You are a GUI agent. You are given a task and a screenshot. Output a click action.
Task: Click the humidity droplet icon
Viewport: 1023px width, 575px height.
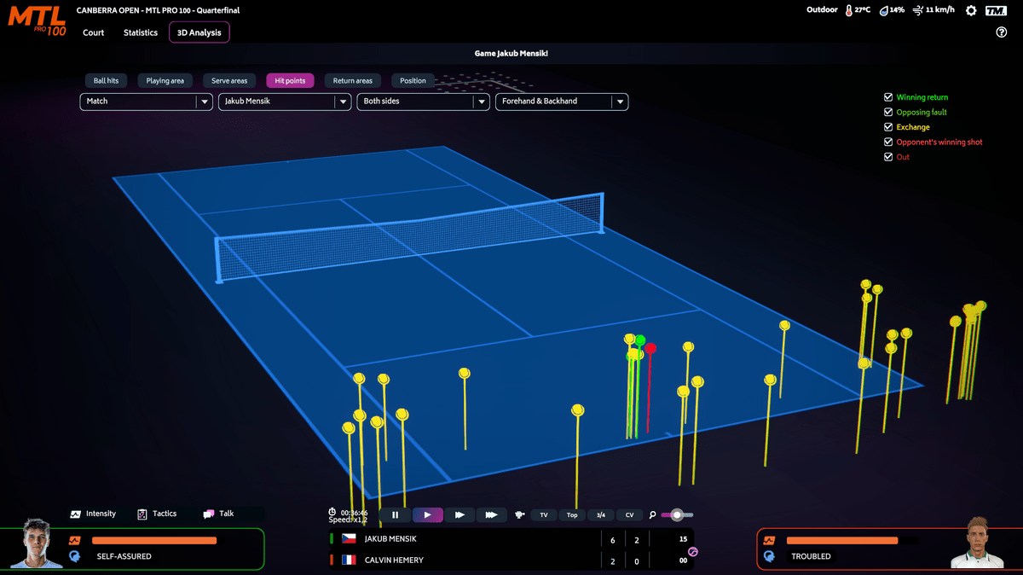point(885,10)
